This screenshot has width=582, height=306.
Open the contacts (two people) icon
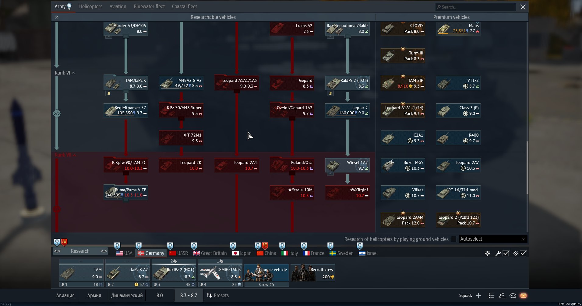tap(502, 296)
